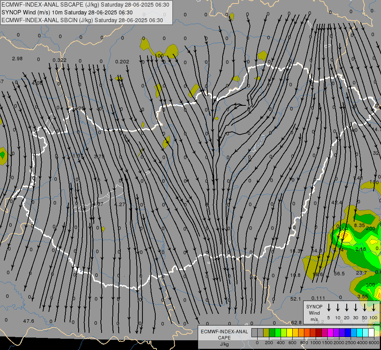The height and width of the screenshot is (350, 381).
Task: Click the map value 0.322
Action: [x=60, y=60]
